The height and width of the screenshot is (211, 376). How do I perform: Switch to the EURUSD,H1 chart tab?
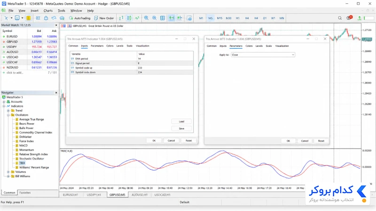pyautogui.click(x=70, y=195)
